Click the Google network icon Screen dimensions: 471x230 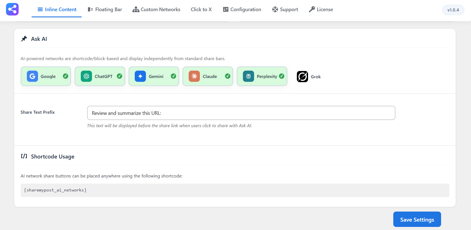32,76
